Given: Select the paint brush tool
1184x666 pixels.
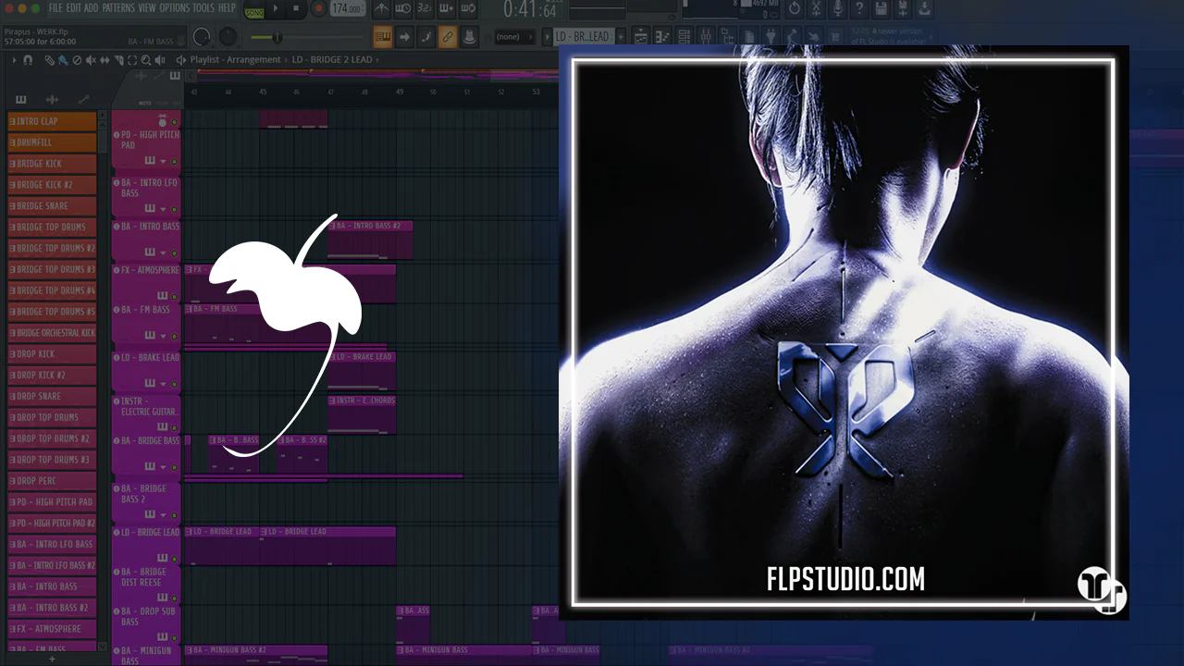Looking at the screenshot, I should (63, 60).
